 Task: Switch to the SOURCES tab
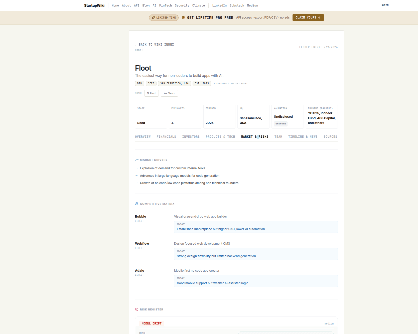pos(330,137)
